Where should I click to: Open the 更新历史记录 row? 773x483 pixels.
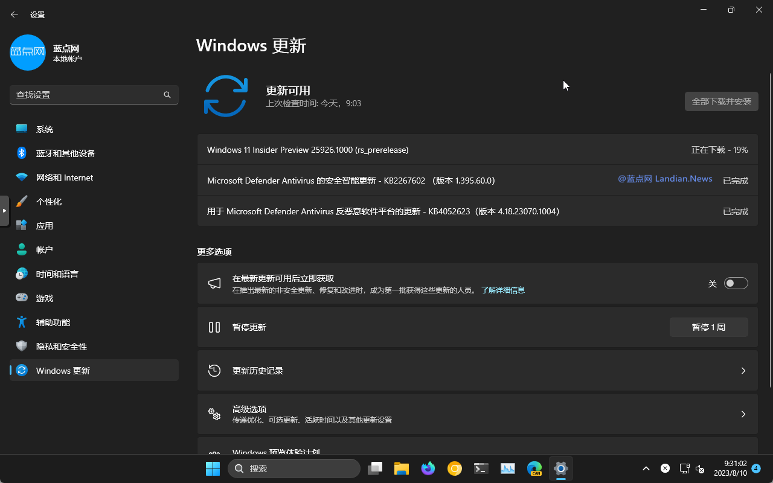point(478,371)
